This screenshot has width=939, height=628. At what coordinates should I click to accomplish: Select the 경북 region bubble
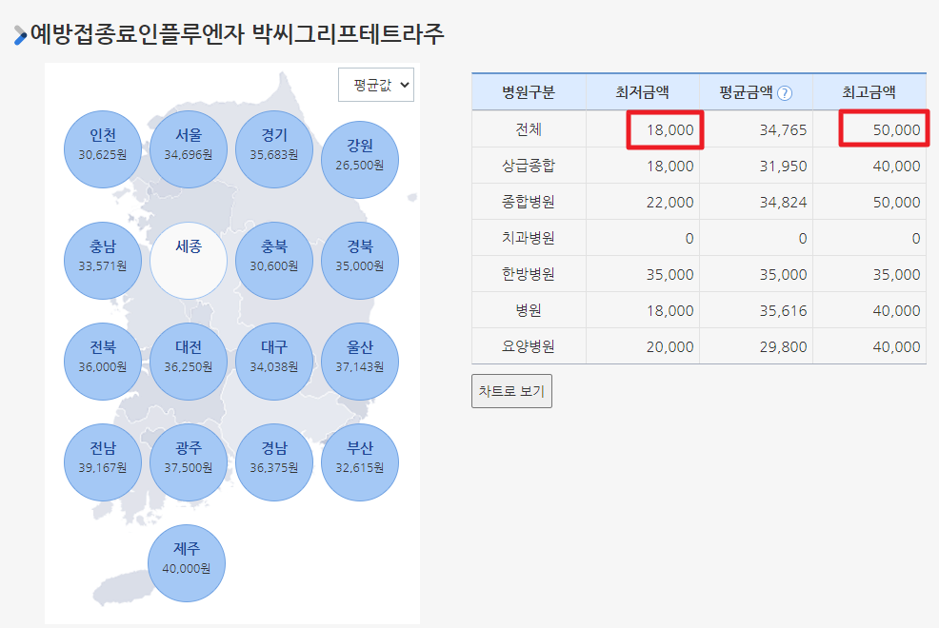360,261
